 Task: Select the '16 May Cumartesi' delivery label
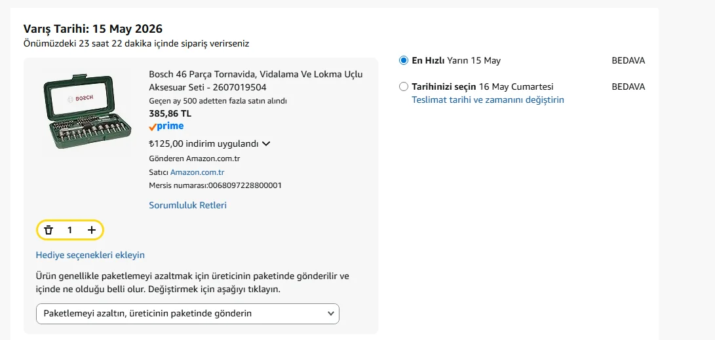[516, 86]
